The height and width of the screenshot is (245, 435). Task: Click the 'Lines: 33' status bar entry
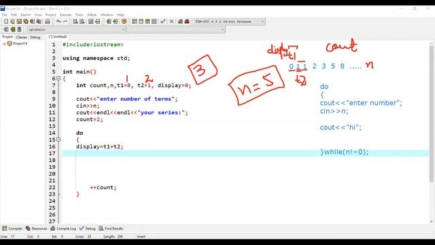click(x=83, y=236)
